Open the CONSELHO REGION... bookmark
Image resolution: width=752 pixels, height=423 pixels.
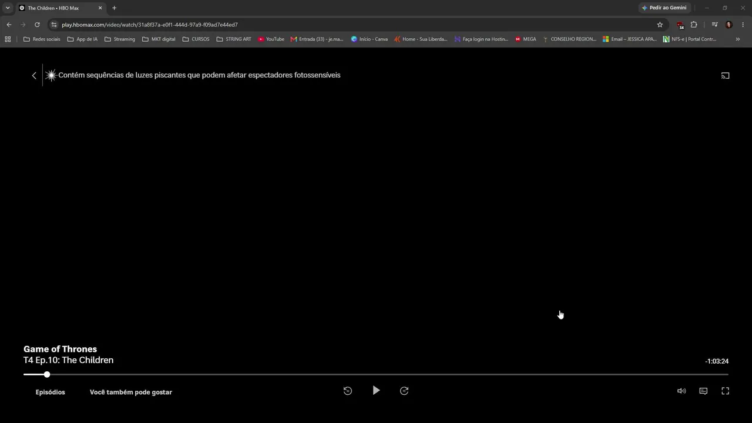pyautogui.click(x=569, y=39)
